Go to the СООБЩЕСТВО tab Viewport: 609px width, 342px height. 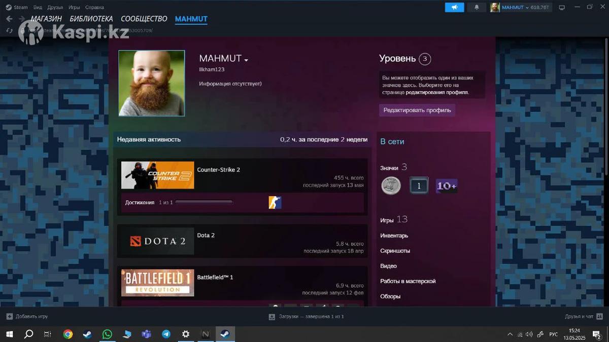pos(144,19)
